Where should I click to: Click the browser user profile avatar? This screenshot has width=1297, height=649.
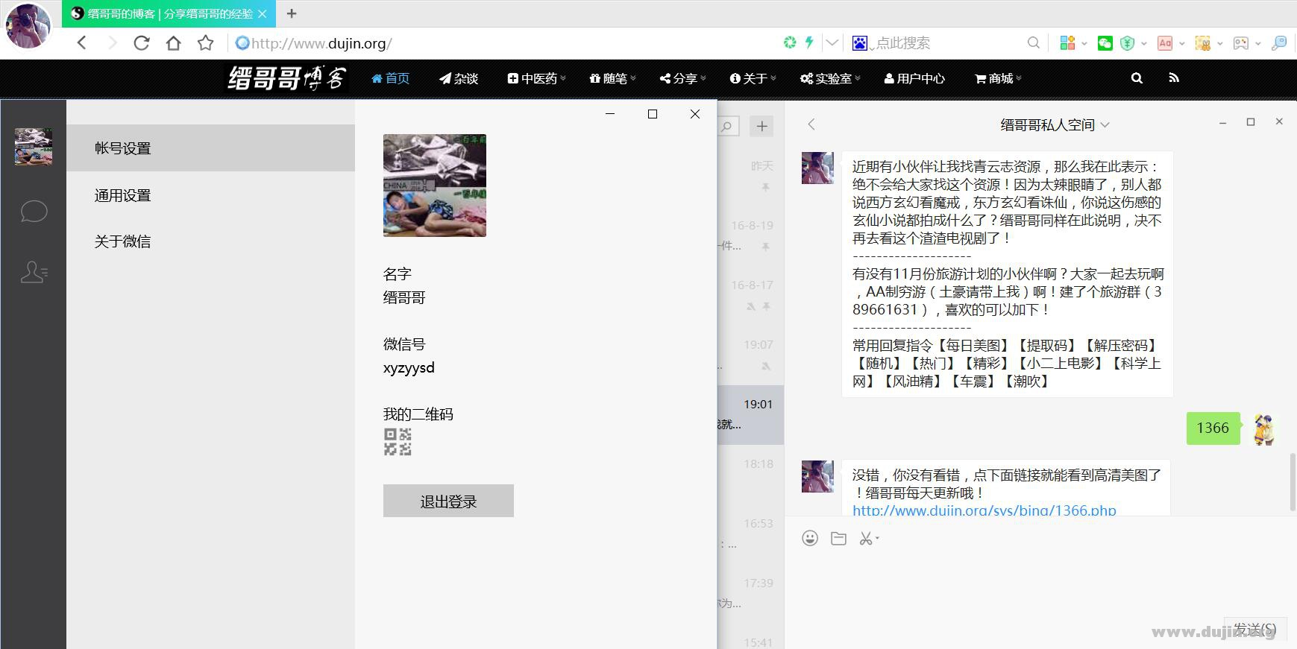click(28, 25)
